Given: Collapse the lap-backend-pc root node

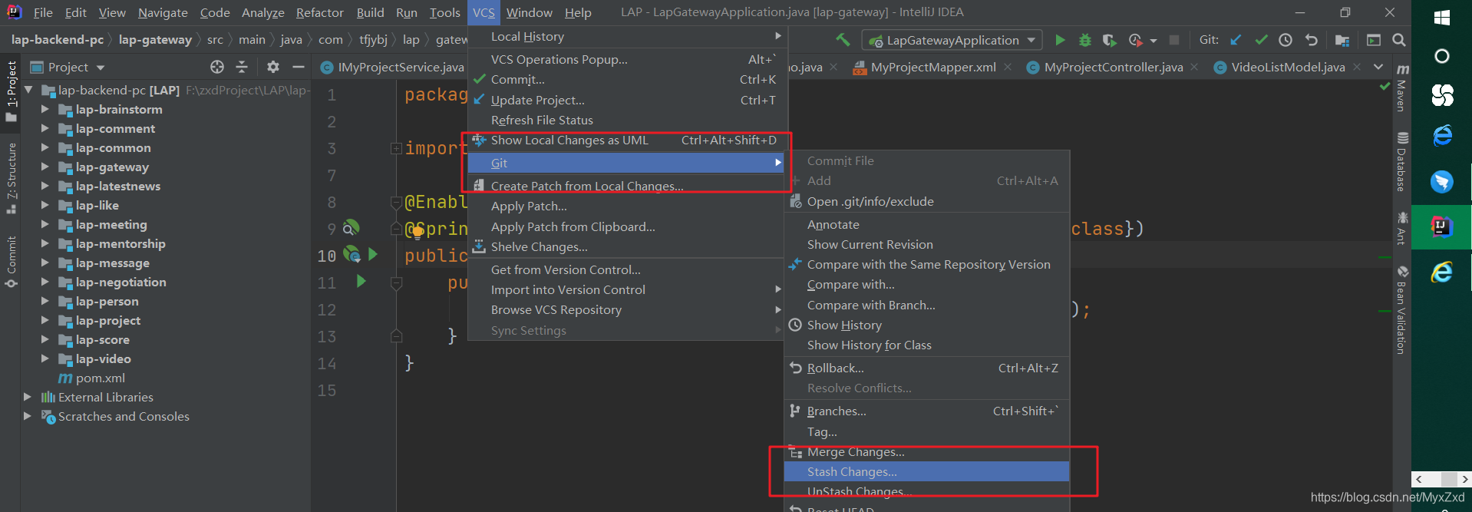Looking at the screenshot, I should click(29, 90).
